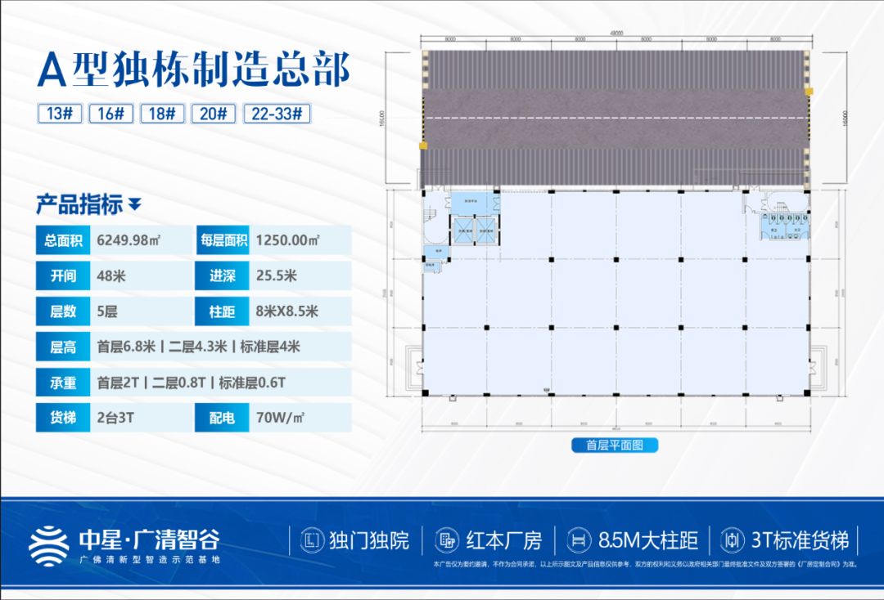Click the load value starting 首层2T
The width and height of the screenshot is (884, 600).
pyautogui.click(x=191, y=383)
